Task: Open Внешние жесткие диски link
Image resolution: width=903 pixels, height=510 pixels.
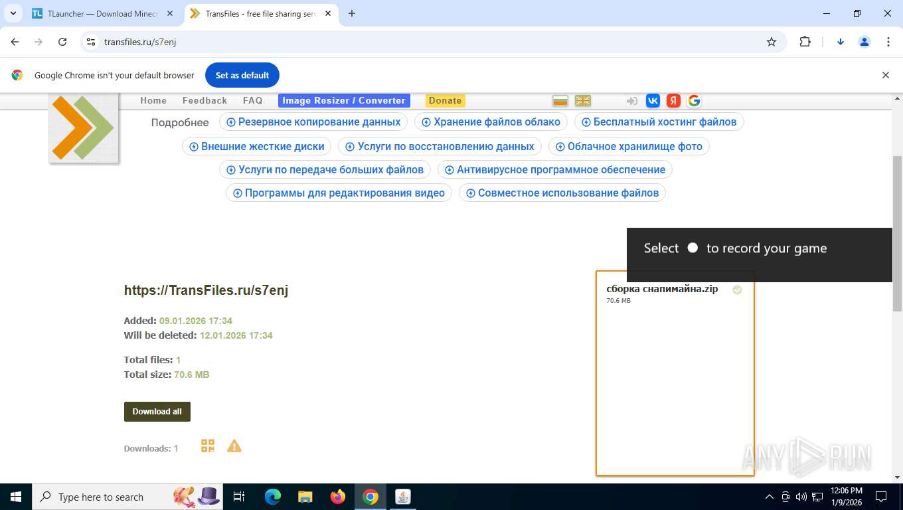Action: point(257,146)
